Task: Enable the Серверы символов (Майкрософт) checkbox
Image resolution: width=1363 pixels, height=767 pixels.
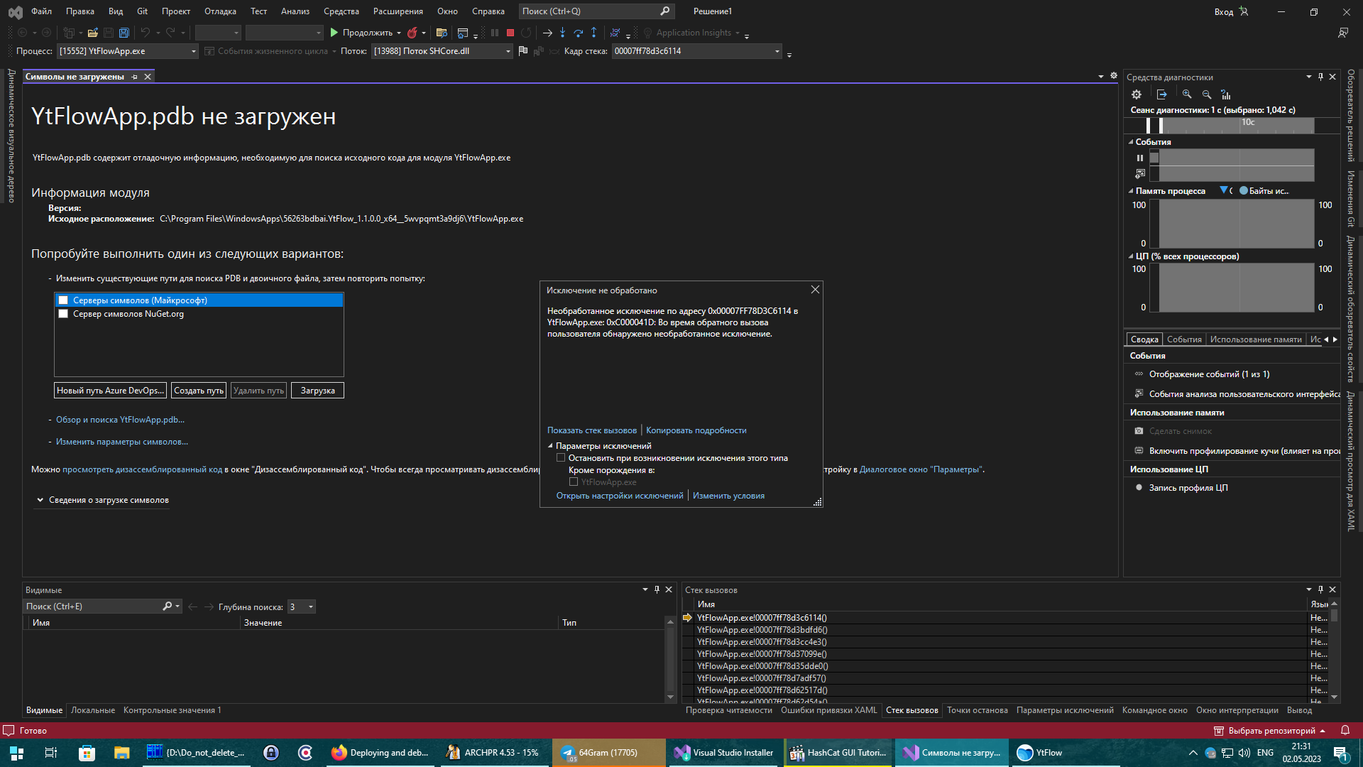Action: [x=63, y=300]
